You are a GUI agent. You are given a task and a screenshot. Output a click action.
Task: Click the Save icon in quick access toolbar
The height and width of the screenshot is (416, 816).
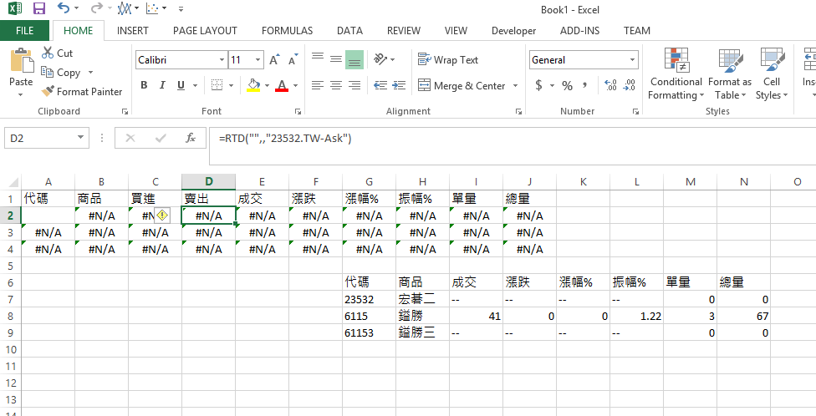tap(39, 8)
